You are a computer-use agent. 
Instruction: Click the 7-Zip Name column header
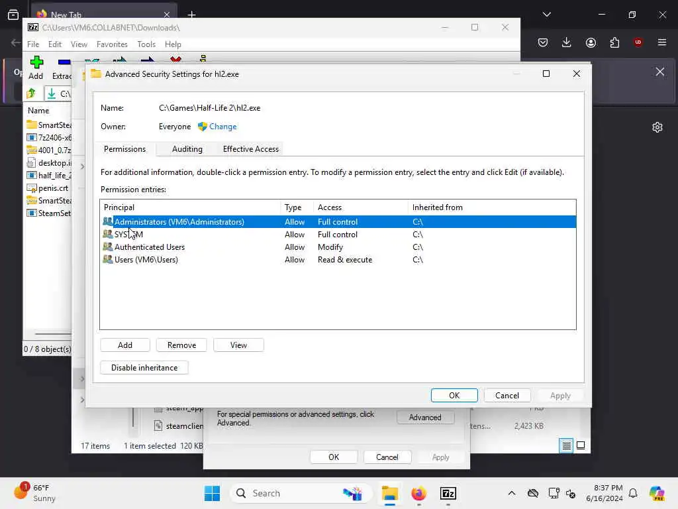pyautogui.click(x=48, y=111)
